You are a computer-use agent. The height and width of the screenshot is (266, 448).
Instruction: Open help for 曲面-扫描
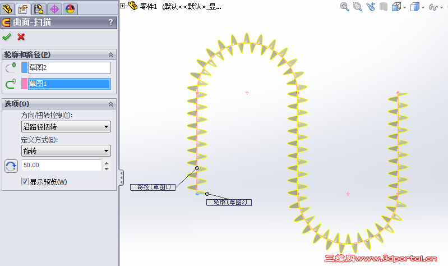[x=111, y=22]
